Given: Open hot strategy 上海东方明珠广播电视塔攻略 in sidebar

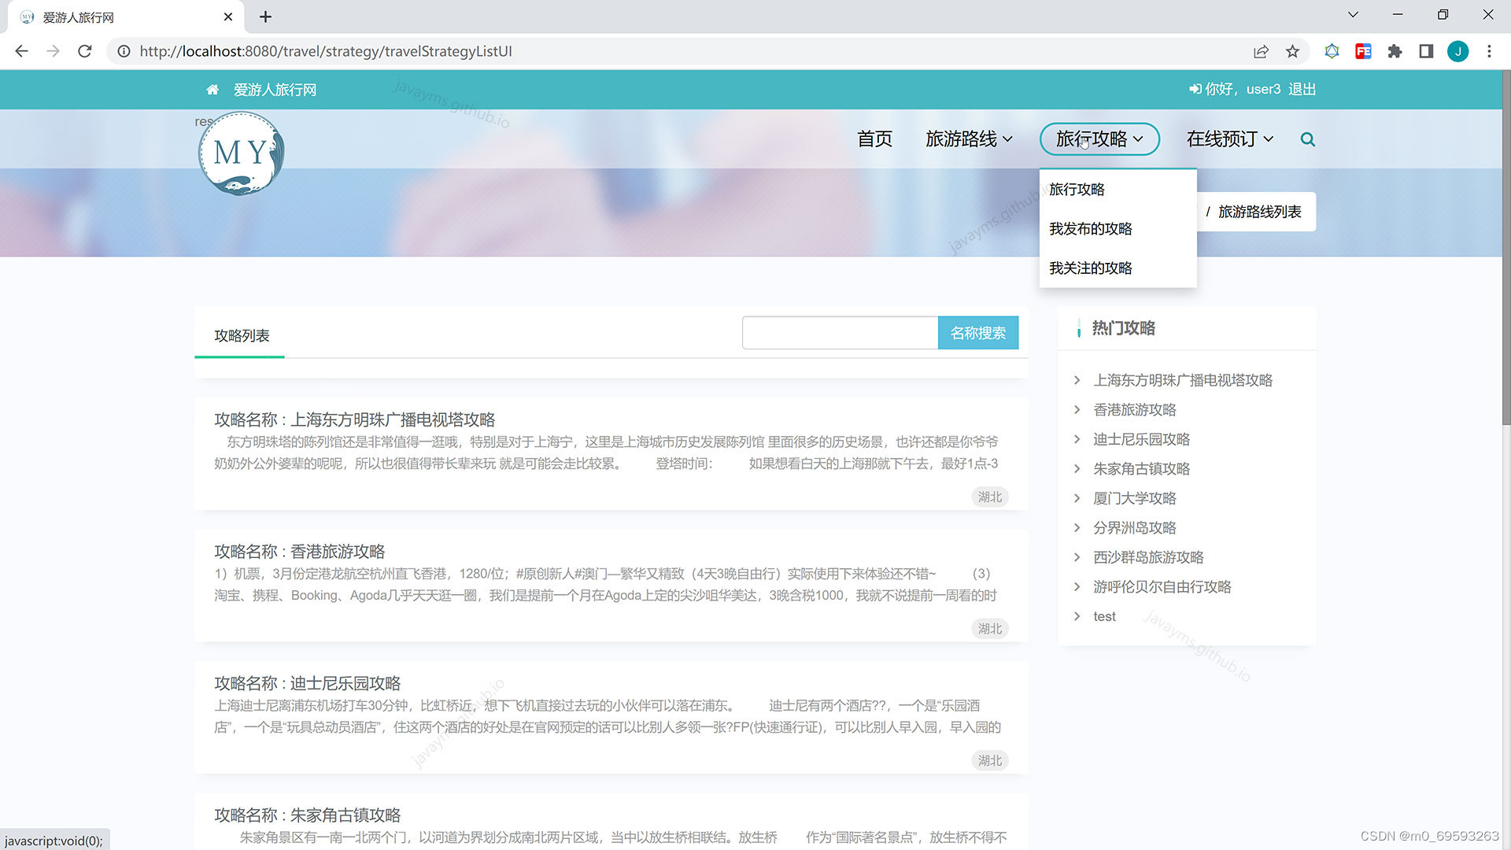Looking at the screenshot, I should [1182, 380].
